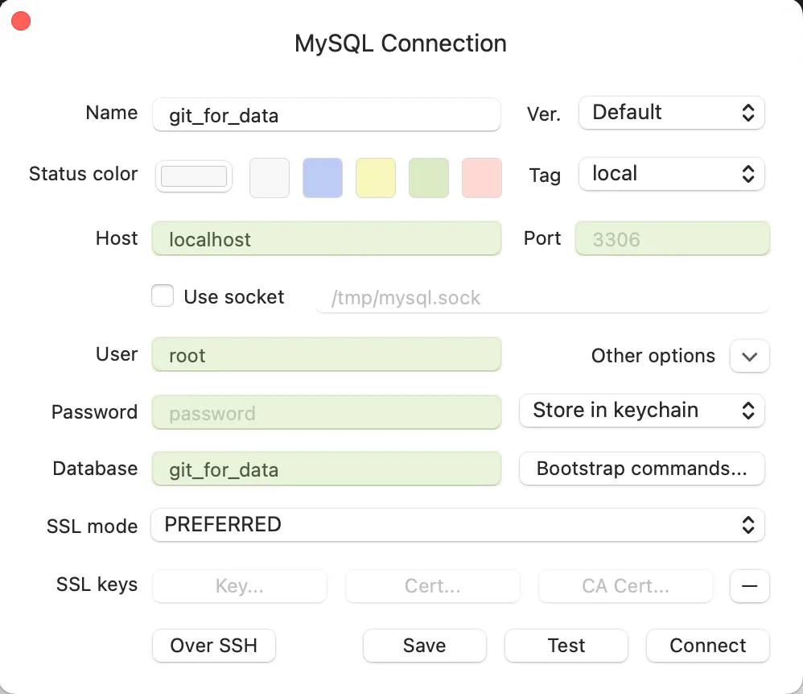Select the blue status color
Viewport: 803px width, 694px height.
tap(323, 178)
